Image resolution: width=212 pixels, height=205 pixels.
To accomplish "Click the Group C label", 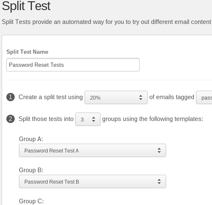I will point(31,201).
